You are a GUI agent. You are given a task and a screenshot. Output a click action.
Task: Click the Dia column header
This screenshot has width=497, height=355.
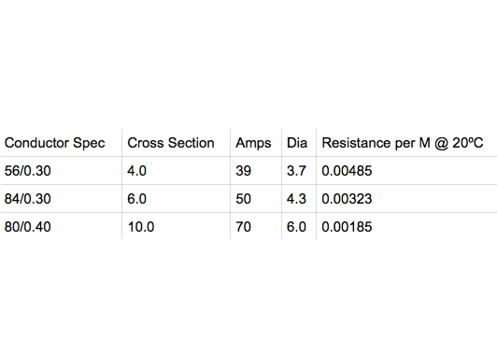297,143
